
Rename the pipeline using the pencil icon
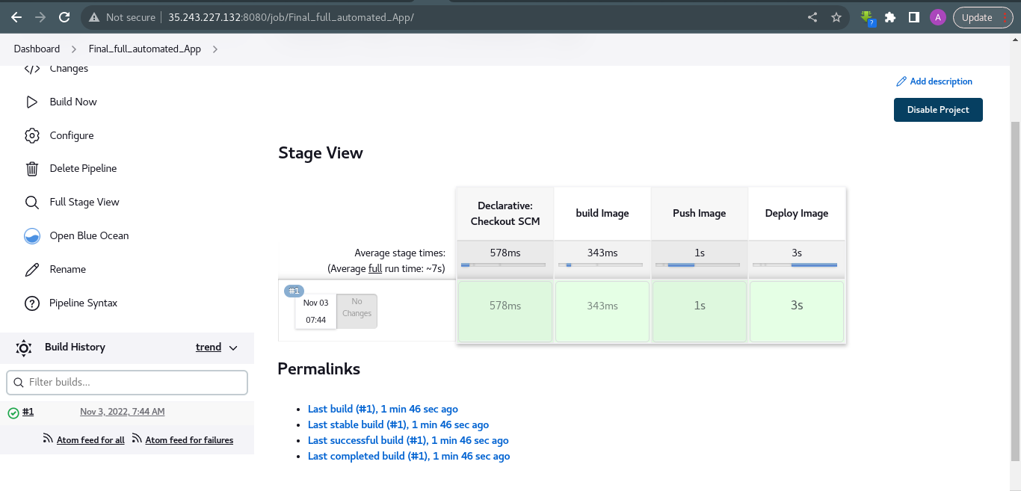point(66,269)
